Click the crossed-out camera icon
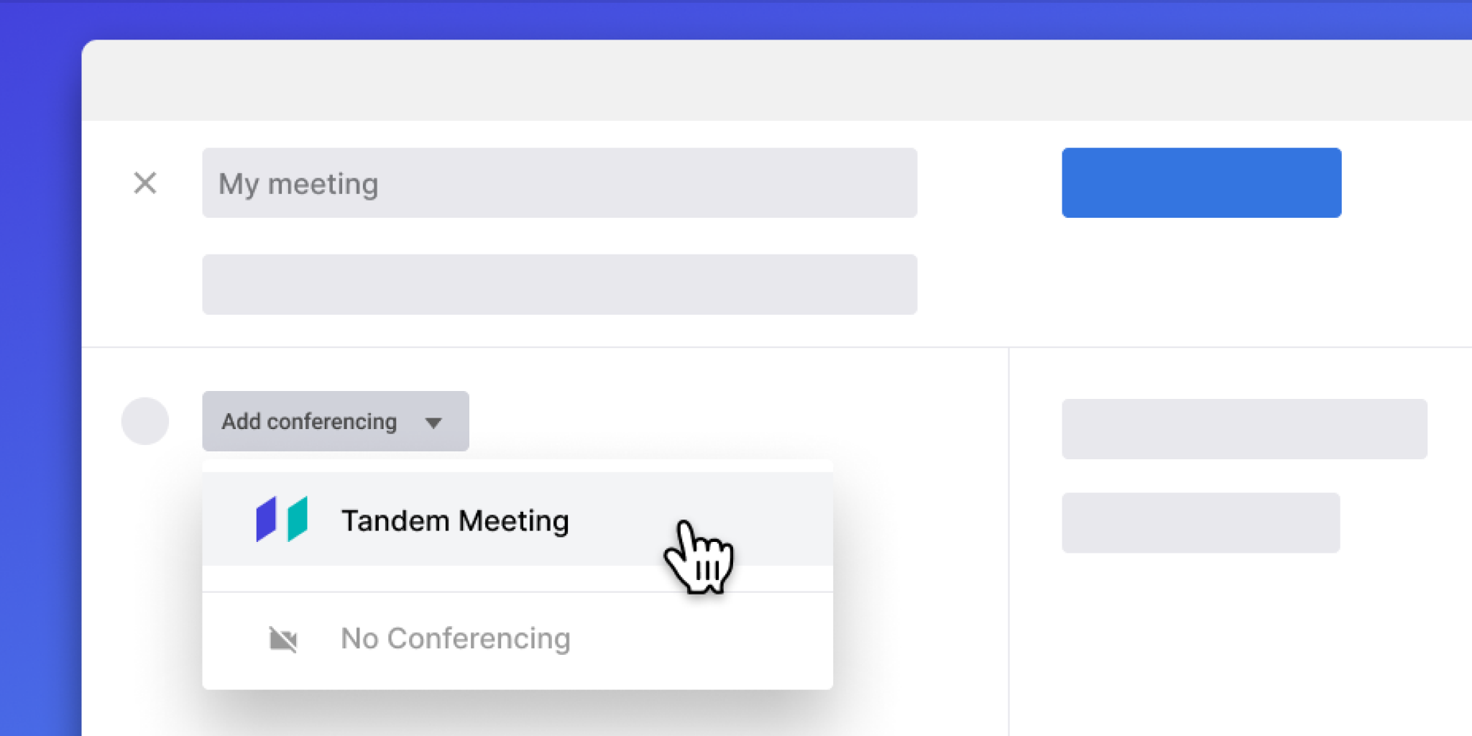 [x=283, y=639]
